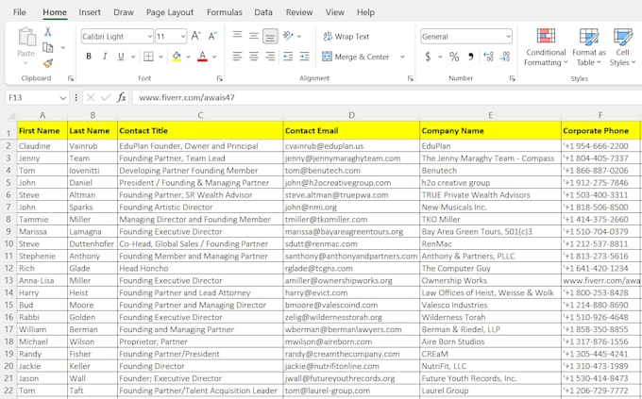This screenshot has width=642, height=399.
Task: Open Cell Styles gallery
Action: click(x=622, y=47)
